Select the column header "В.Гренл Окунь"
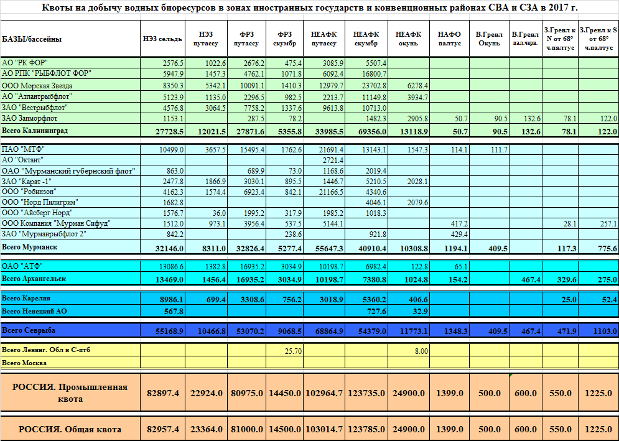The width and height of the screenshot is (619, 441). [489, 39]
